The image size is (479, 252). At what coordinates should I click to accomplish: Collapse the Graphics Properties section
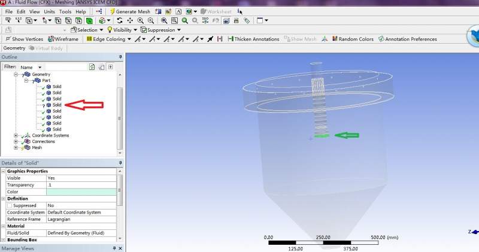pos(4,171)
